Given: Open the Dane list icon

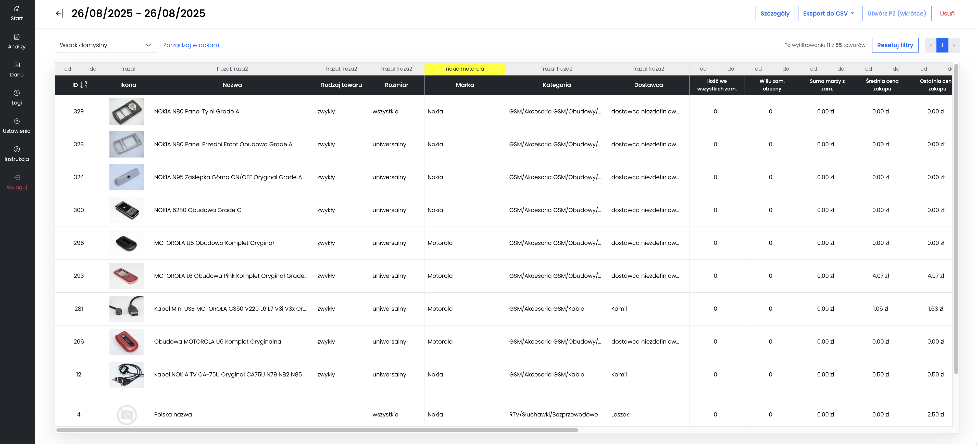Looking at the screenshot, I should 17,65.
